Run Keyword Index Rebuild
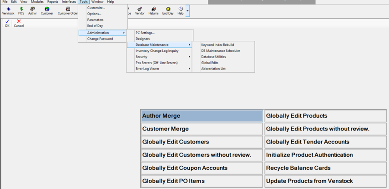The height and width of the screenshot is (189, 389). click(223, 45)
